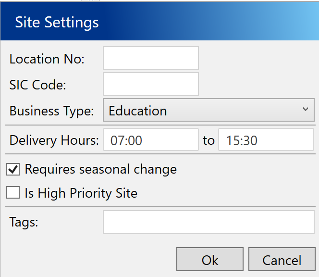Click the Location No input field

(150, 59)
